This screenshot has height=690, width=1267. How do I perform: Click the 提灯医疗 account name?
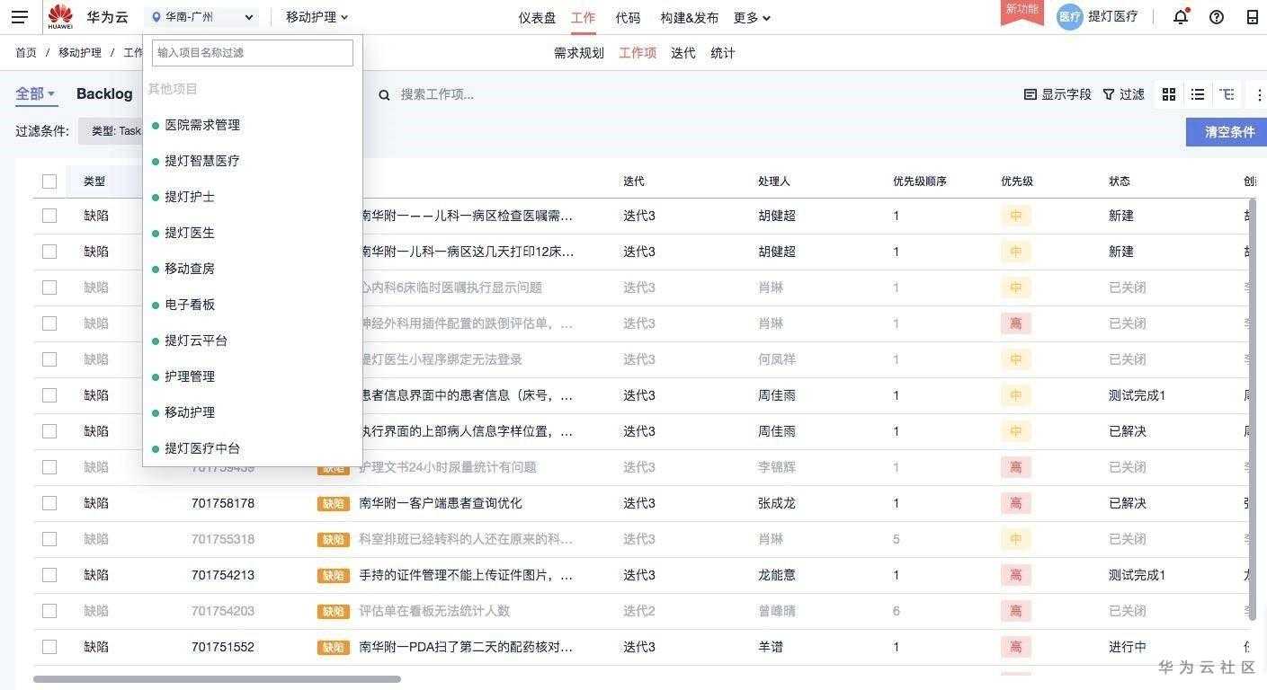click(1113, 16)
